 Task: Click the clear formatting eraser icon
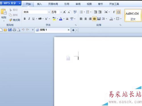pyautogui.click(x=75, y=12)
